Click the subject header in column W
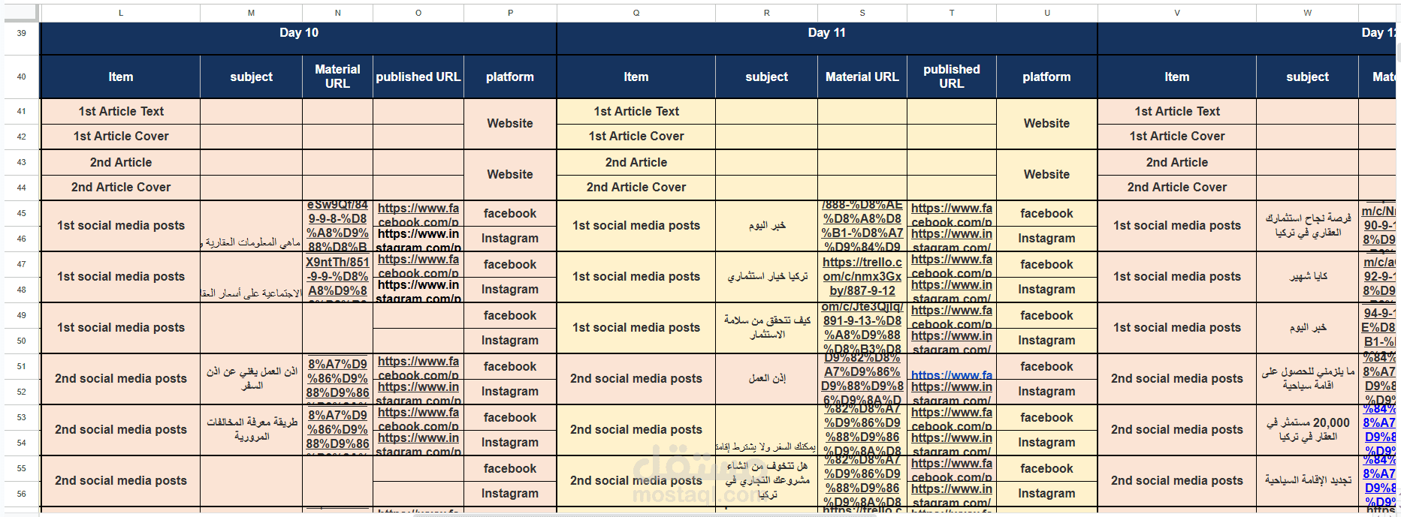Screen dimensions: 1401x517 pos(1307,77)
